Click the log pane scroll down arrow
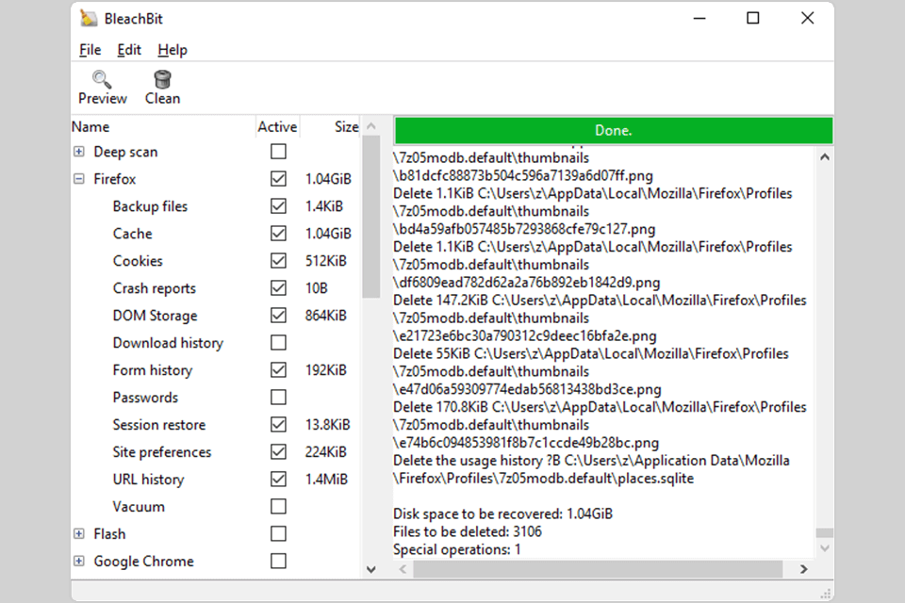Screen dimensions: 905x603 pyautogui.click(x=825, y=548)
